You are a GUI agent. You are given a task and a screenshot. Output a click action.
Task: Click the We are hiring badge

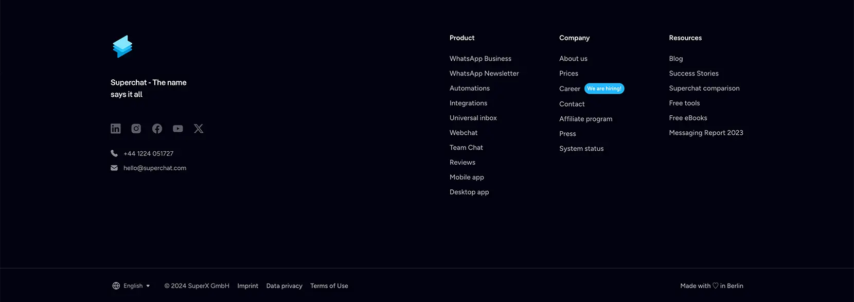604,88
